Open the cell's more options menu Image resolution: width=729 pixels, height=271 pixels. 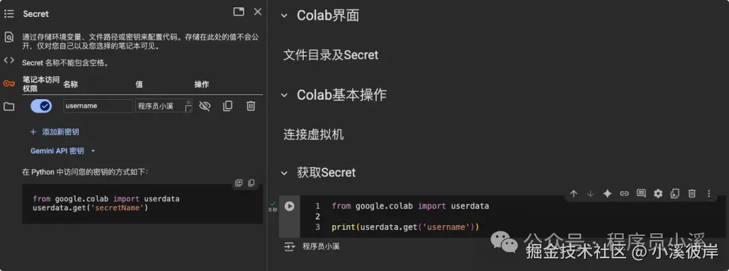pos(709,193)
